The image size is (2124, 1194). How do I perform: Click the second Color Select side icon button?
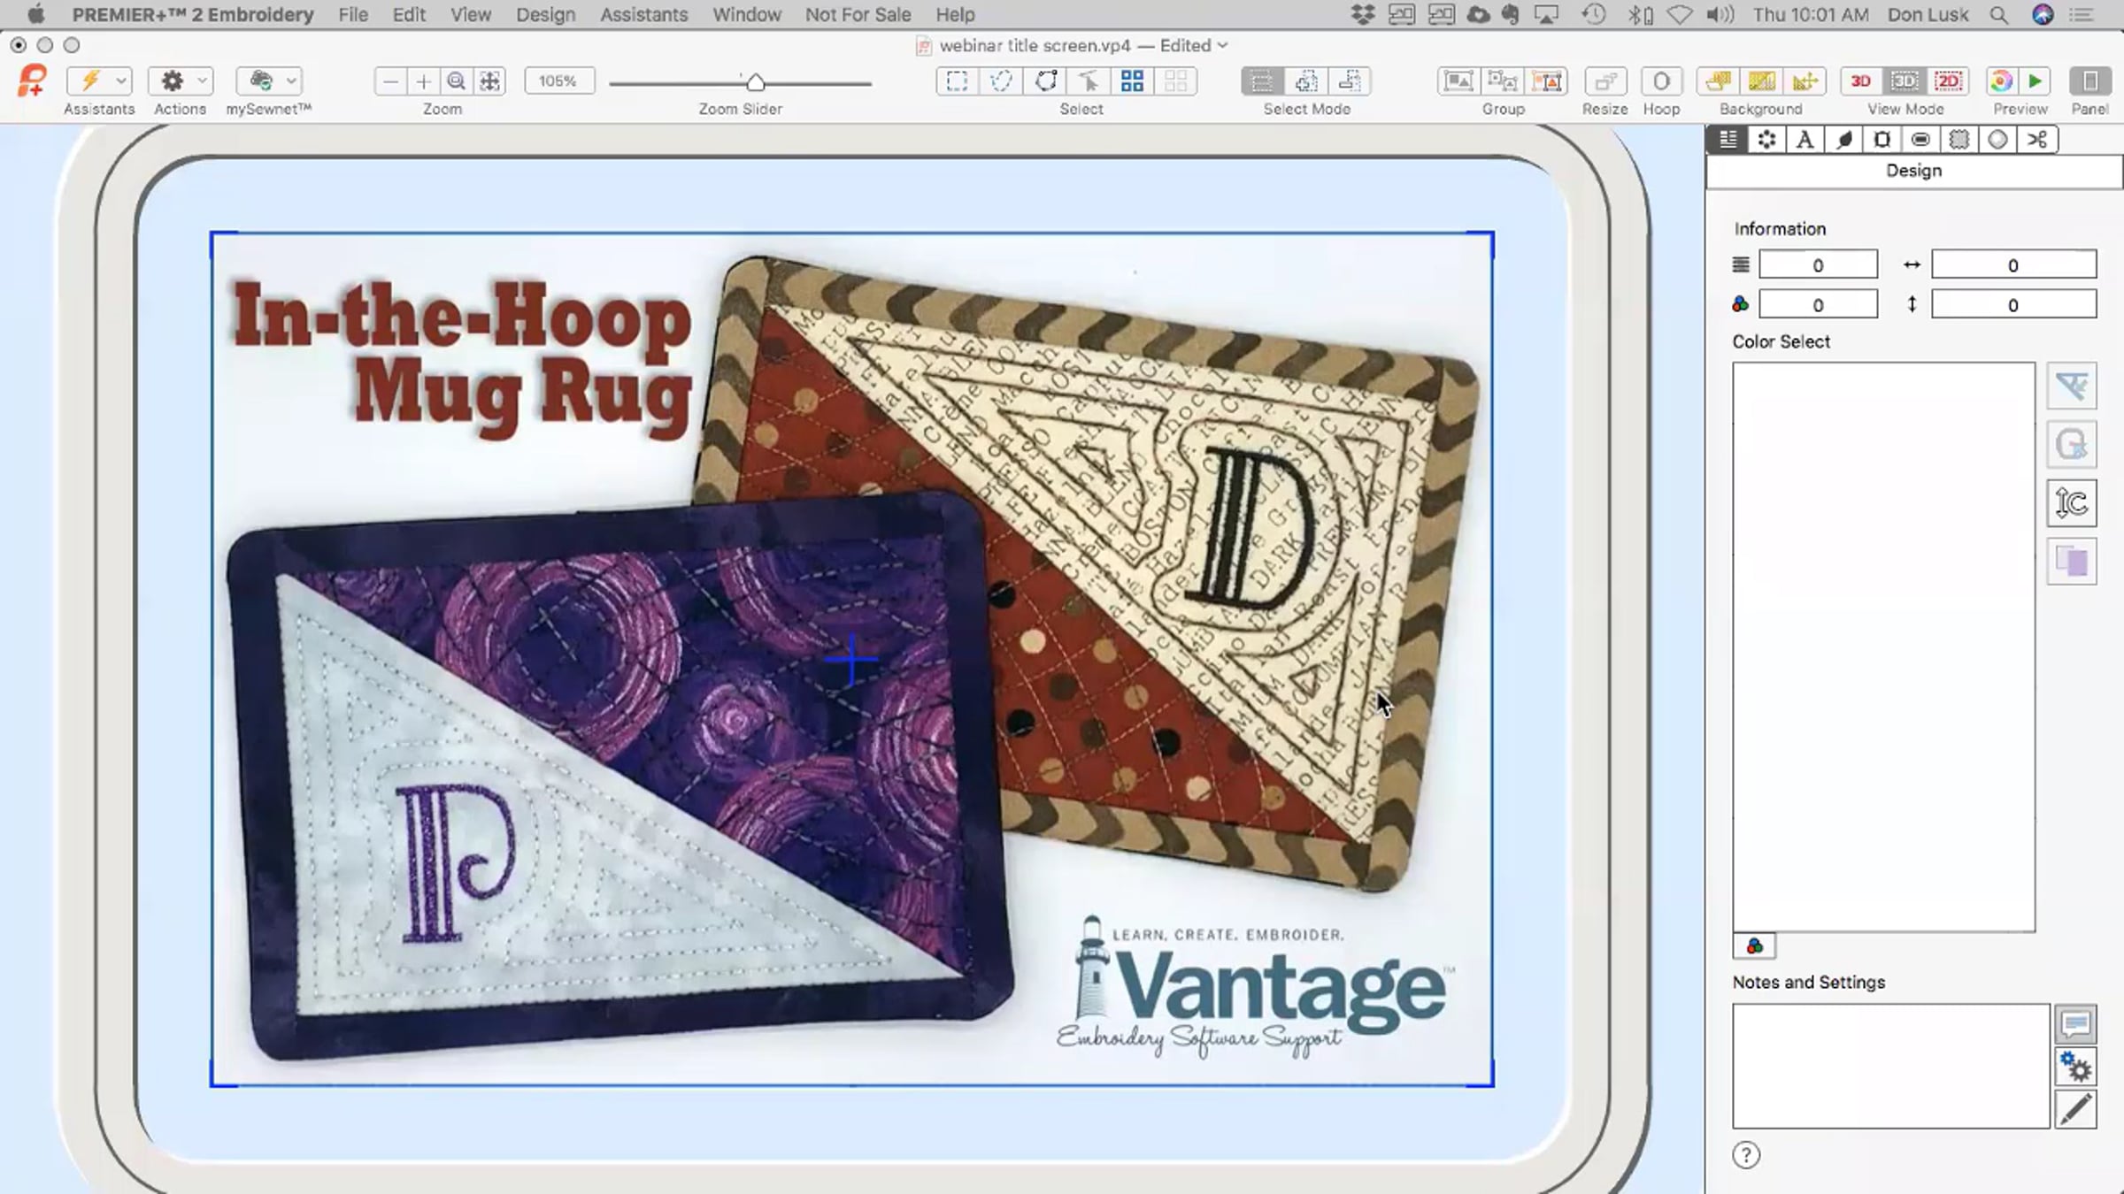point(2072,445)
